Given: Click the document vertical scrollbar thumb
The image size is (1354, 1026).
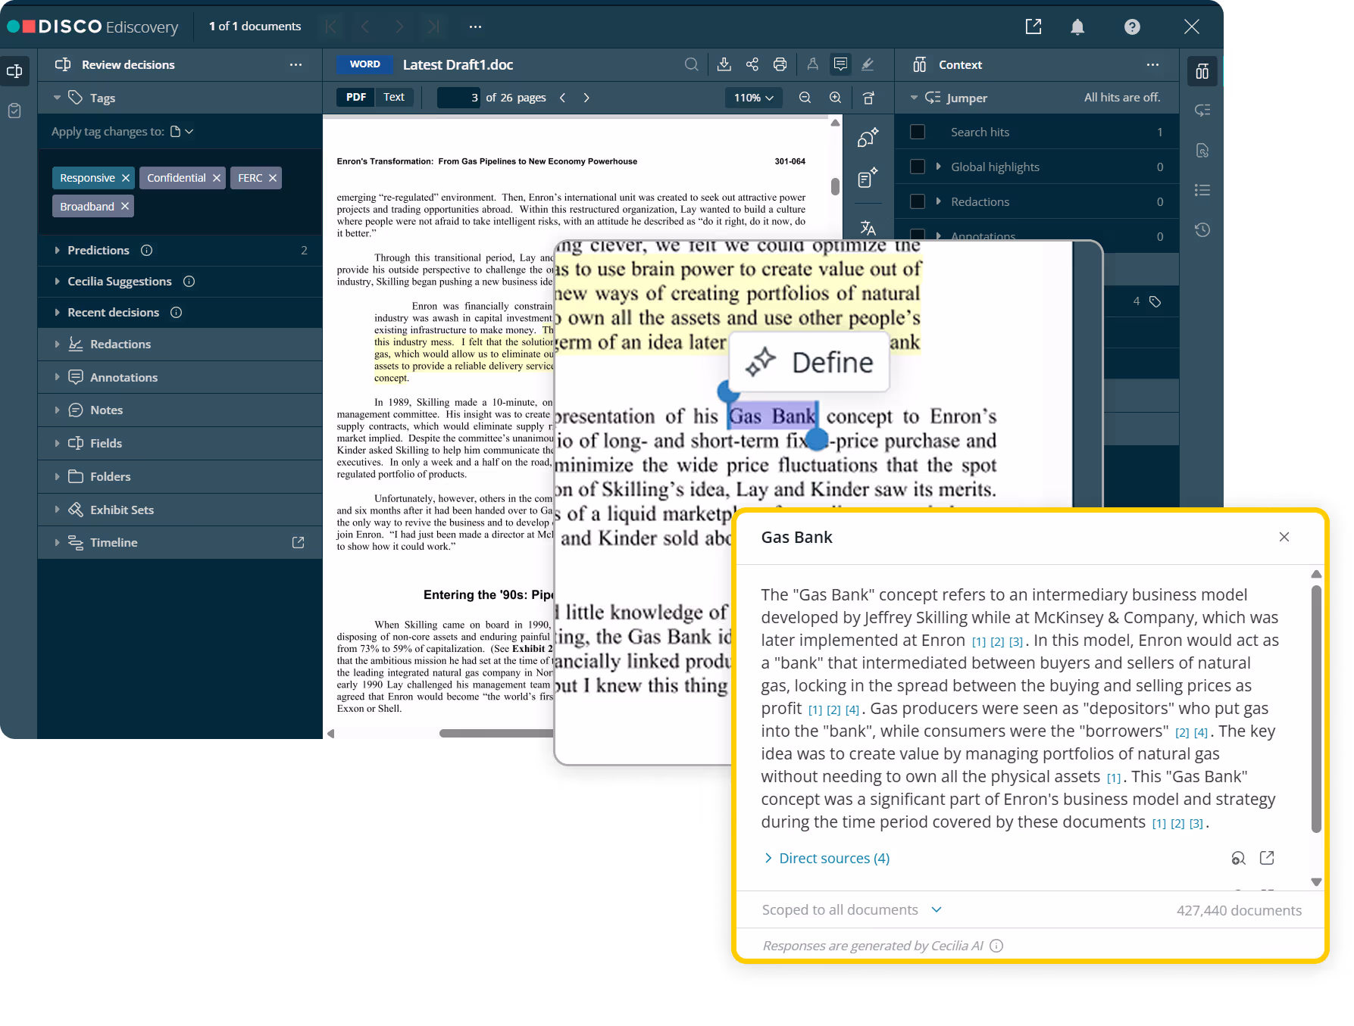Looking at the screenshot, I should click(x=834, y=186).
